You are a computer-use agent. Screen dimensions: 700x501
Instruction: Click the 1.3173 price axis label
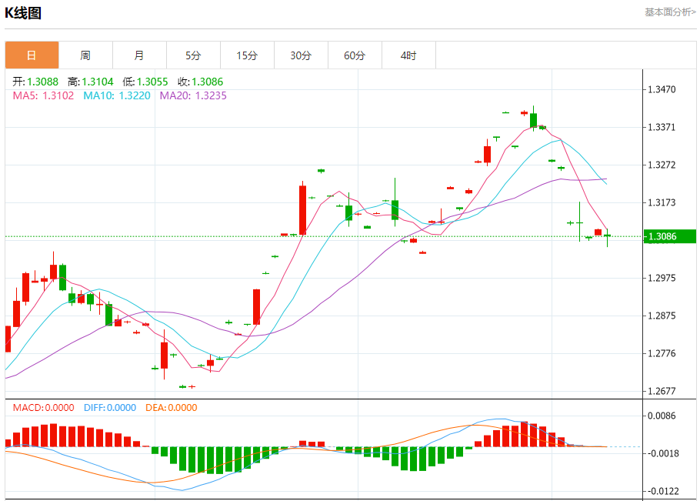tap(662, 202)
